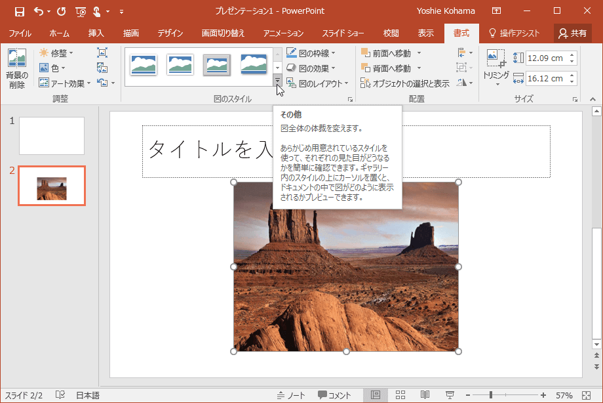Open the アニメーション tab

pyautogui.click(x=283, y=33)
